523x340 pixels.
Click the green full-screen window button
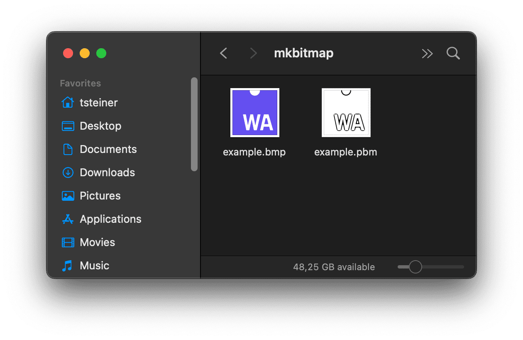pos(101,53)
